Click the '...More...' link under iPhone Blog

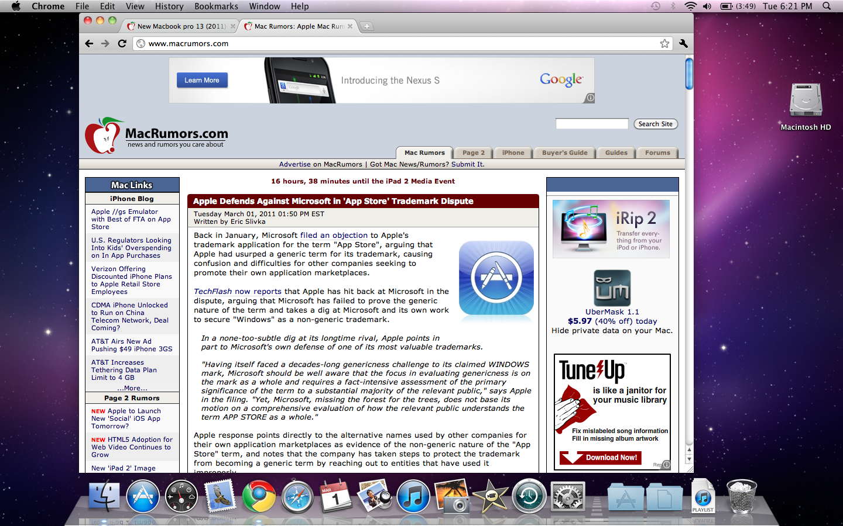[x=132, y=388]
